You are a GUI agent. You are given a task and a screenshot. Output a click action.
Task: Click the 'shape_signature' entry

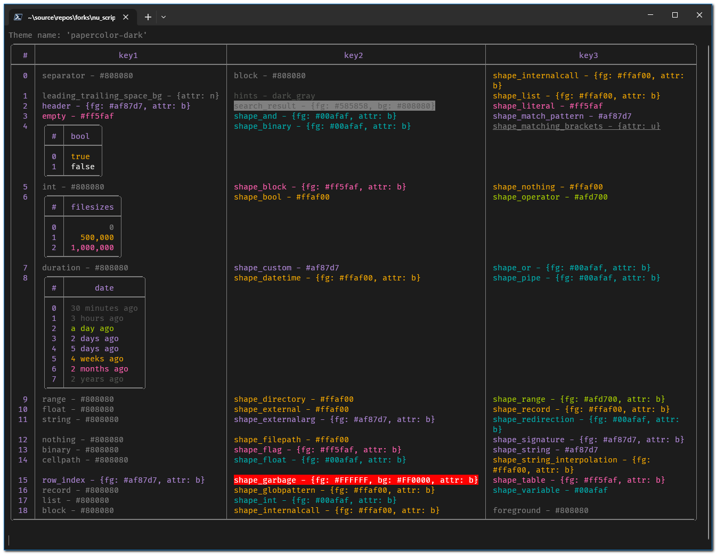(589, 440)
